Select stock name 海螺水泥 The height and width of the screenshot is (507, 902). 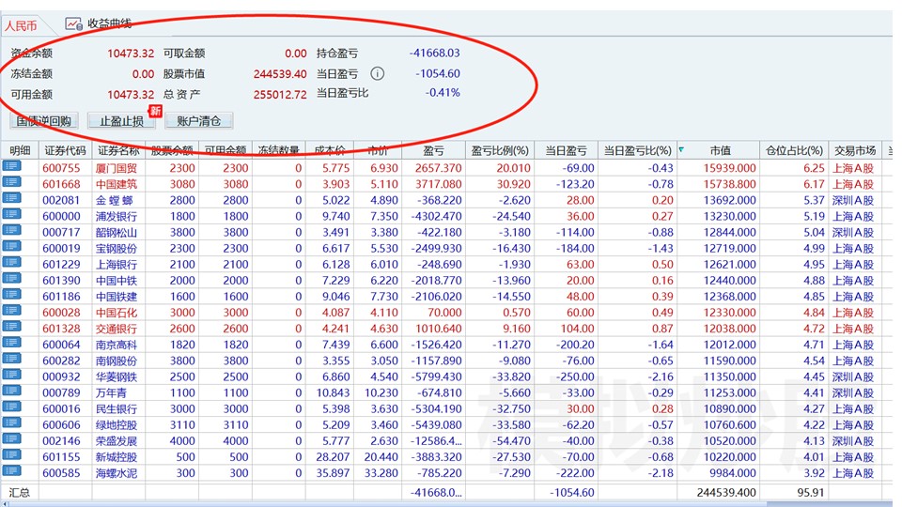(117, 473)
